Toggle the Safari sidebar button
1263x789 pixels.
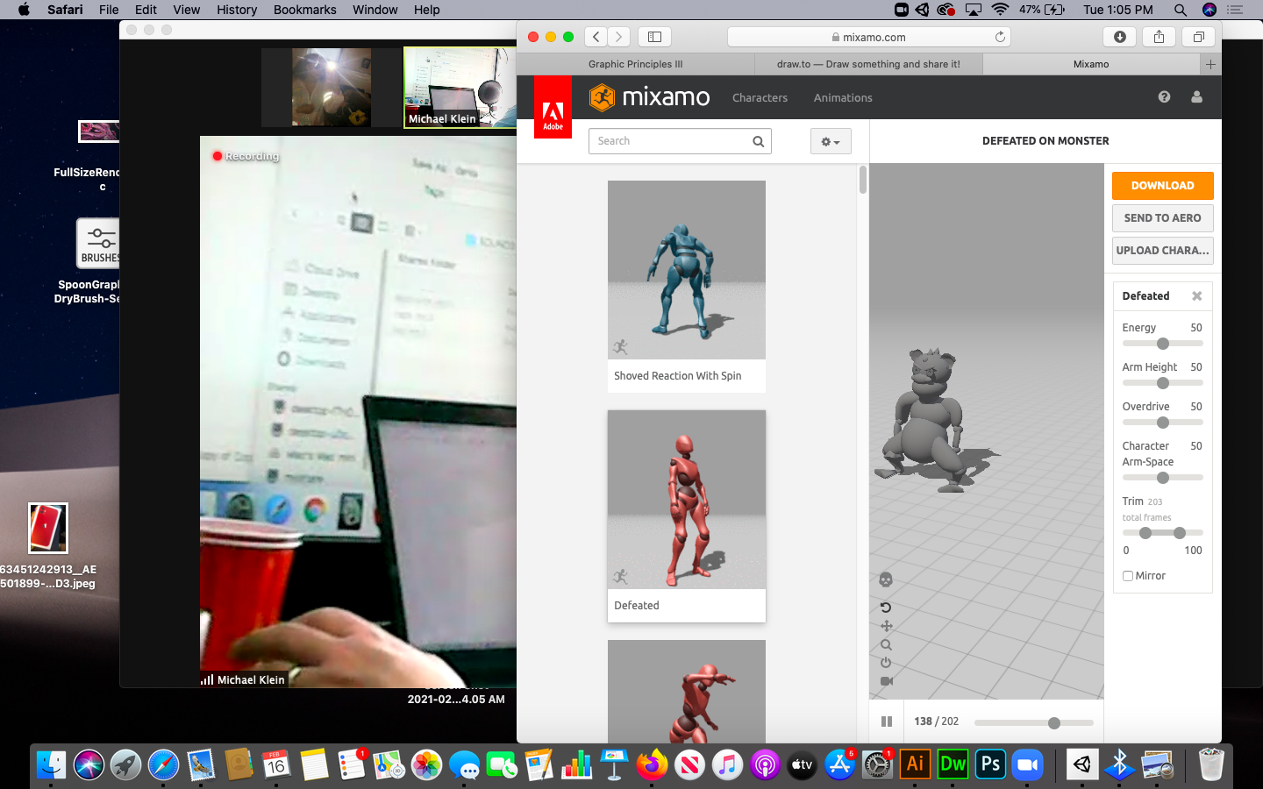coord(654,37)
